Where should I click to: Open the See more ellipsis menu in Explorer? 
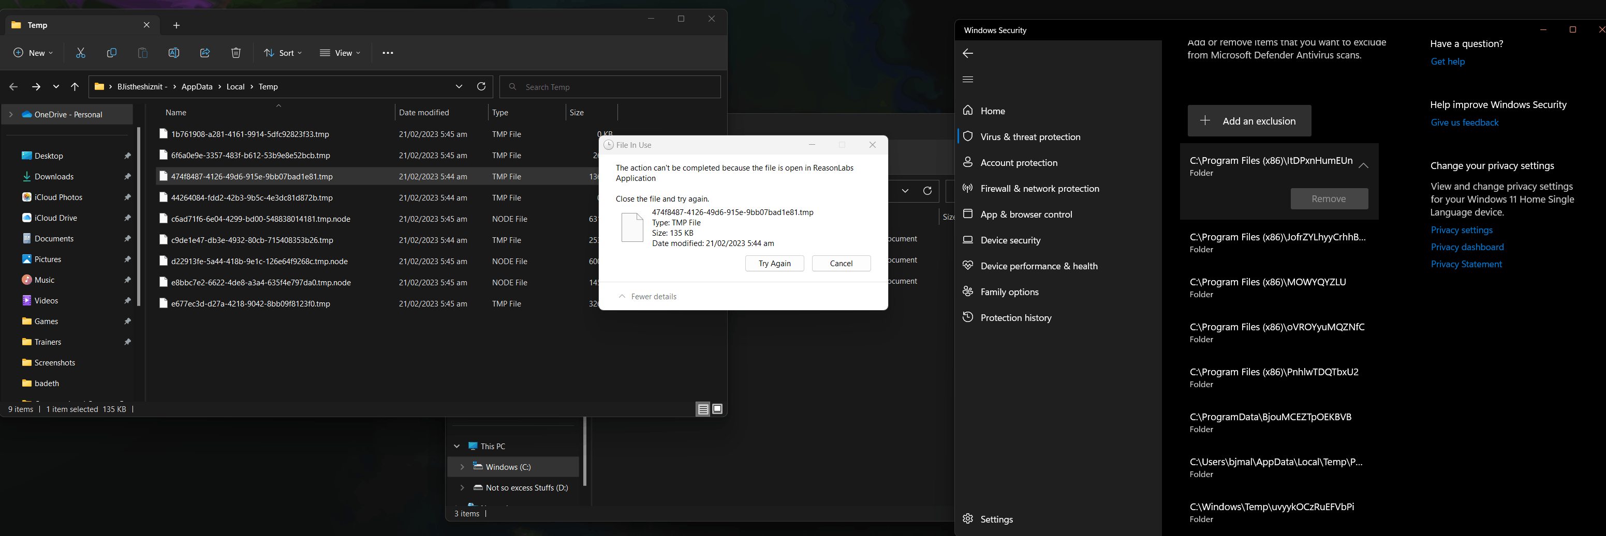[388, 53]
